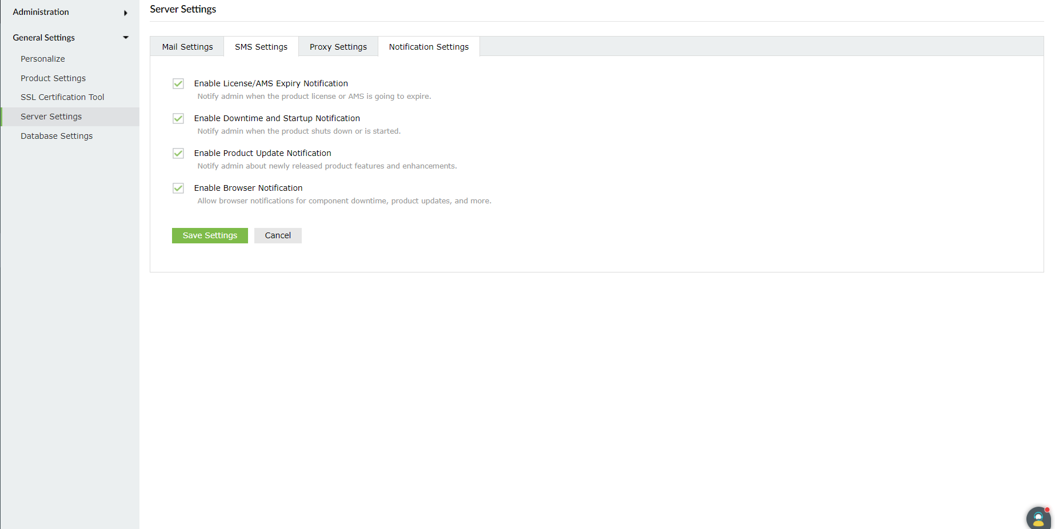Viewport: 1055px width, 529px height.
Task: Select the Notification Settings tab
Action: (428, 46)
